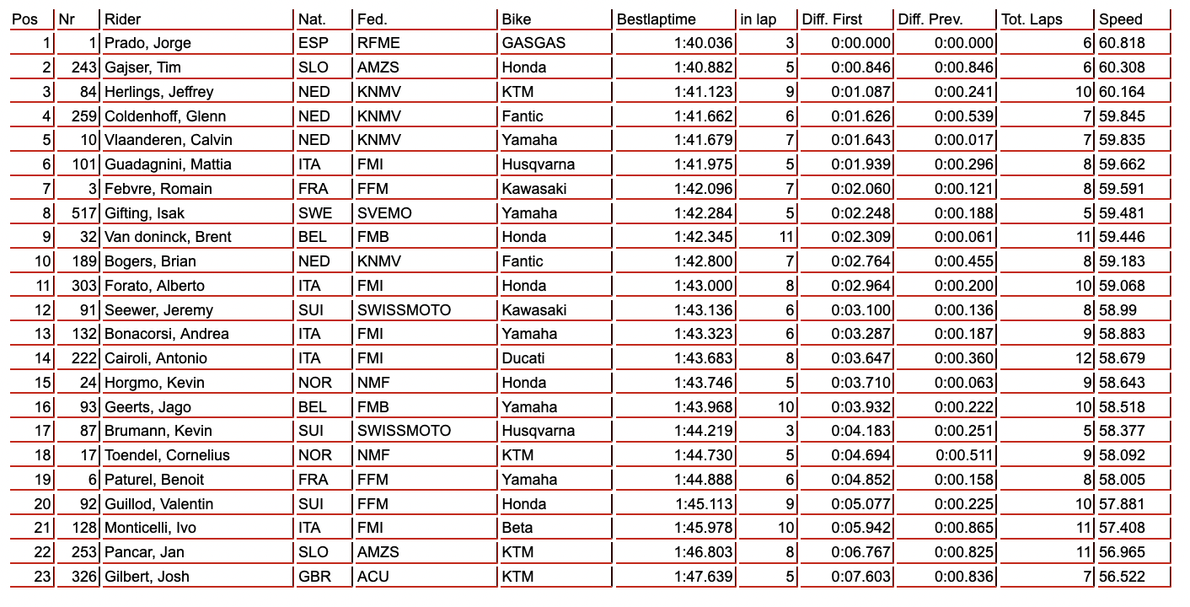Image resolution: width=1190 pixels, height=607 pixels.
Task: Click the GBR nationality cell
Action: click(314, 577)
